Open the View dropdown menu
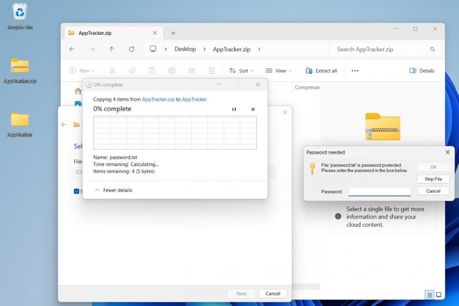 (278, 70)
